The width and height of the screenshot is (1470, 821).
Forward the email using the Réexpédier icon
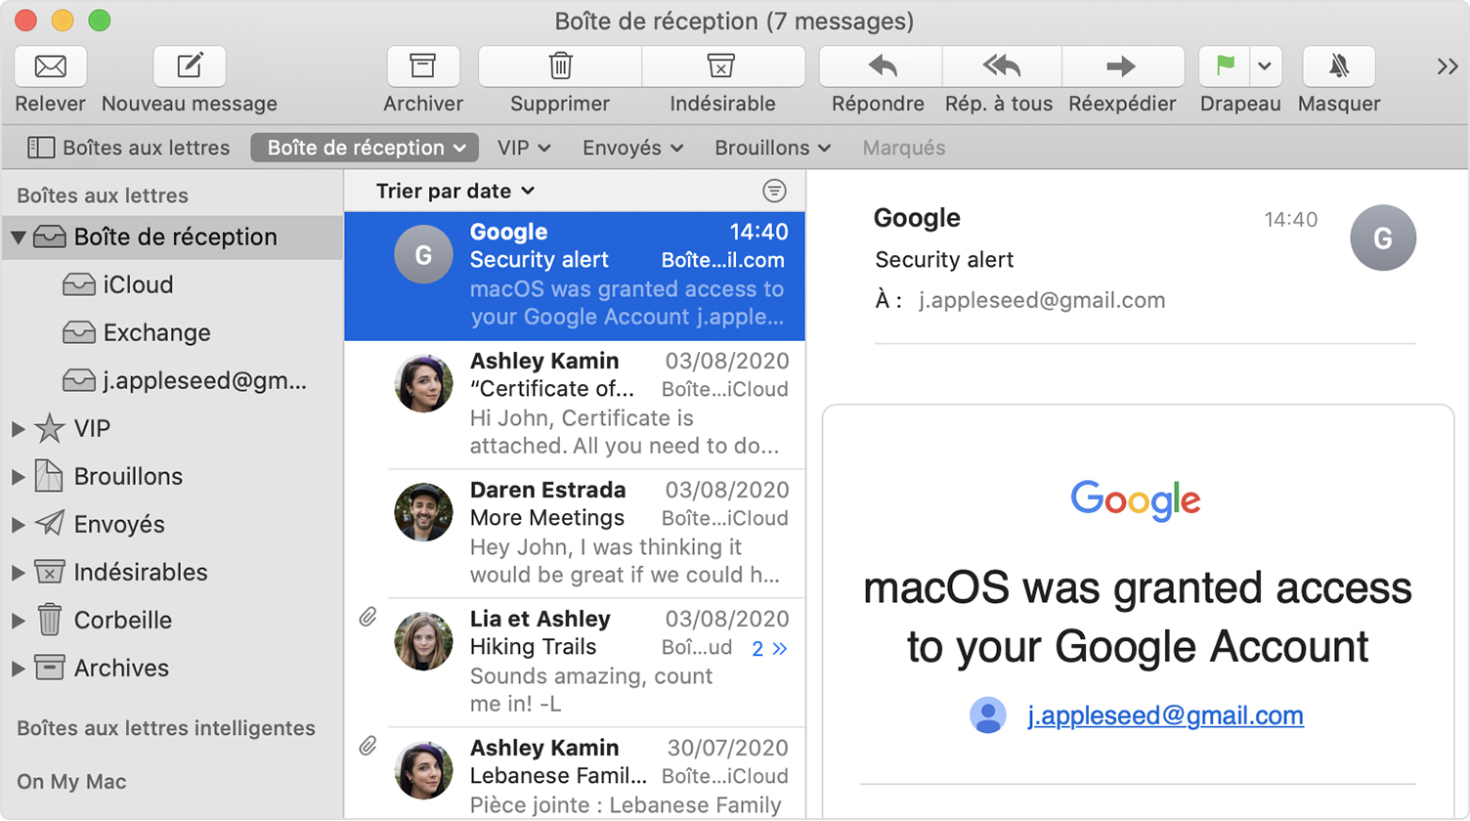[1122, 66]
